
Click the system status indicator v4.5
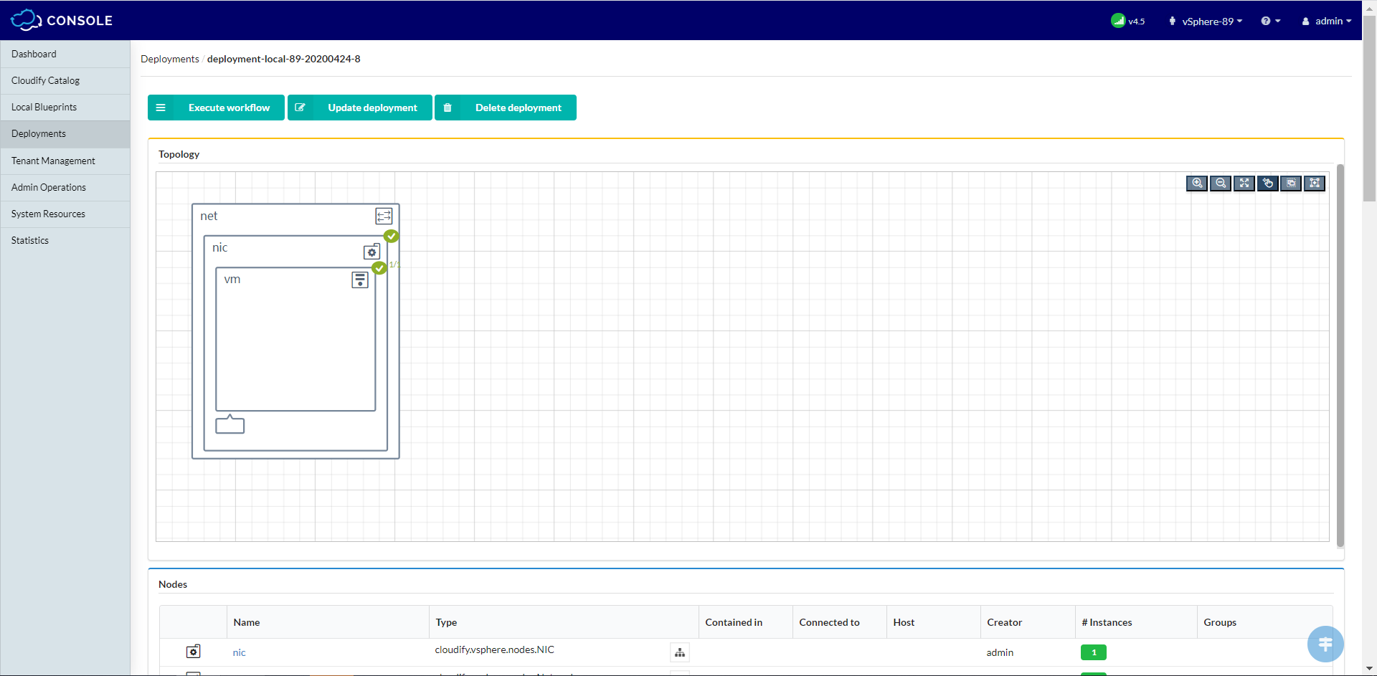pos(1128,21)
